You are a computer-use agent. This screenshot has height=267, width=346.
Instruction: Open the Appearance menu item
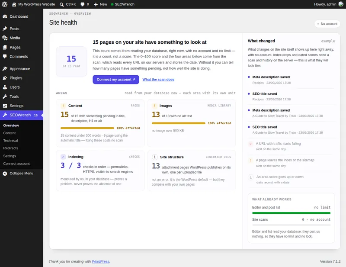tap(22, 69)
